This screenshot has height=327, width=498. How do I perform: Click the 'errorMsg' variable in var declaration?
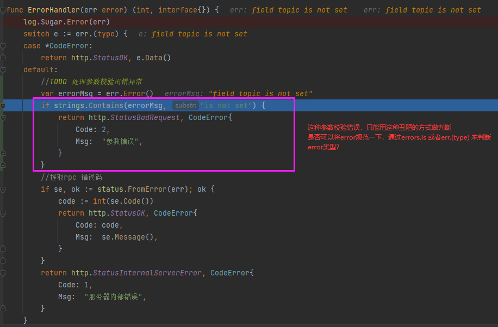(x=76, y=93)
